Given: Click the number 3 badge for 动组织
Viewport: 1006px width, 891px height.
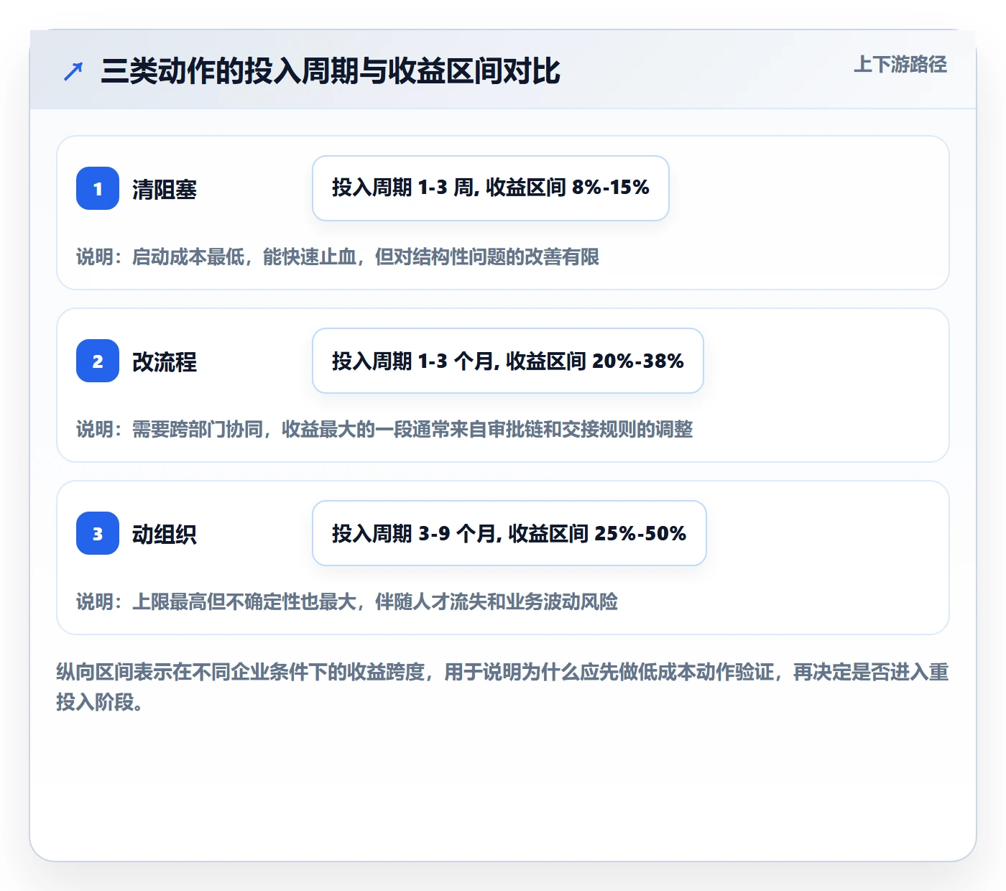Looking at the screenshot, I should click(98, 533).
